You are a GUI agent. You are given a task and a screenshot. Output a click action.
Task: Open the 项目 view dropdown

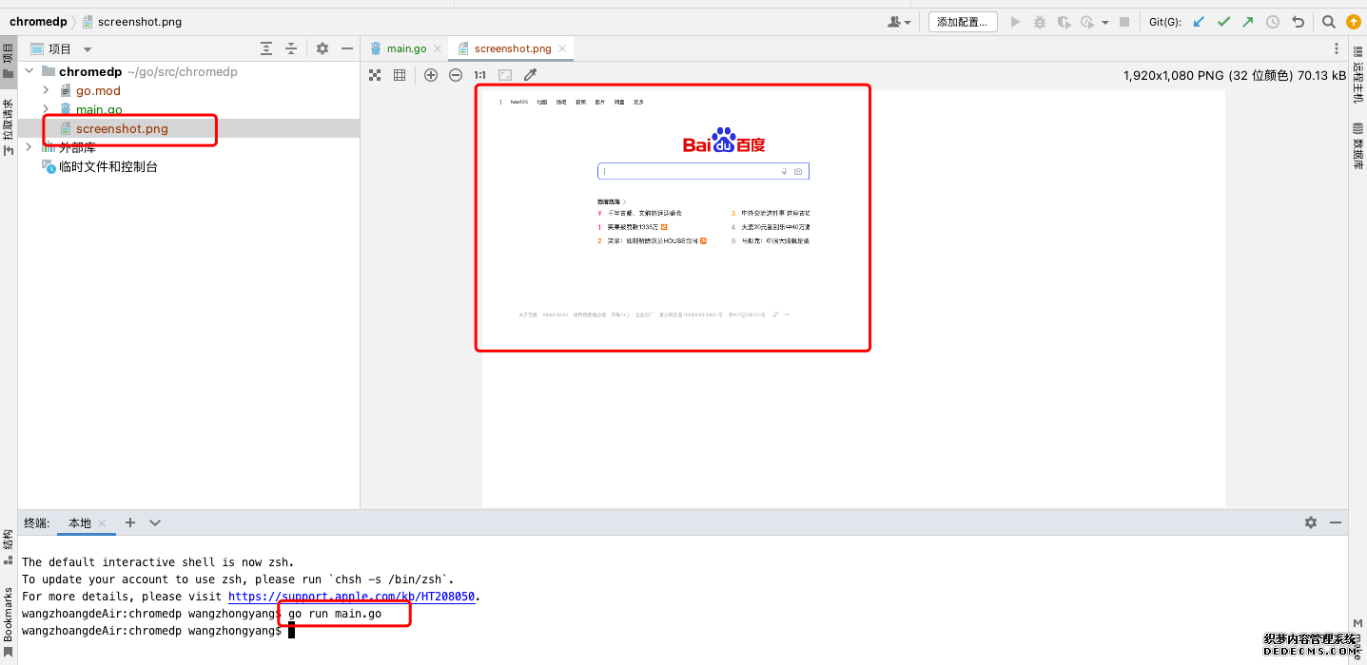click(88, 49)
